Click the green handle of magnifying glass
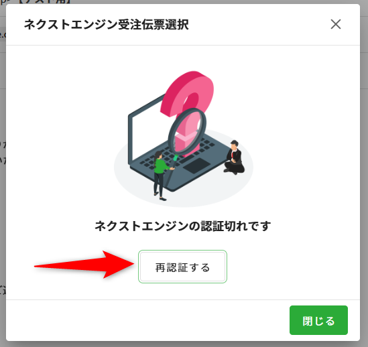368x347 pixels. point(176,157)
